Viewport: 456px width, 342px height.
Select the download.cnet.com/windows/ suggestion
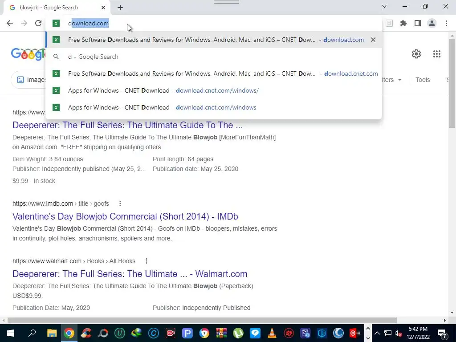click(x=214, y=90)
